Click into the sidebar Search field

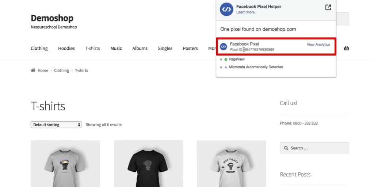(318, 148)
